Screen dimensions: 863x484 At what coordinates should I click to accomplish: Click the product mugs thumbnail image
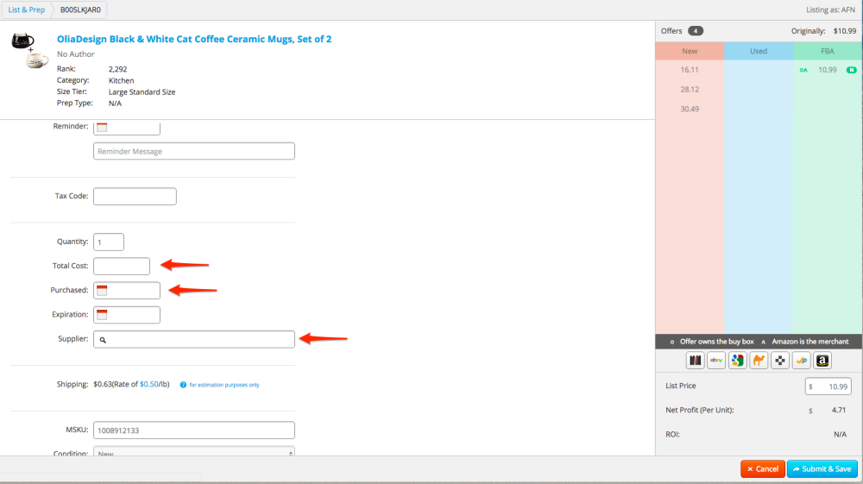click(x=29, y=51)
